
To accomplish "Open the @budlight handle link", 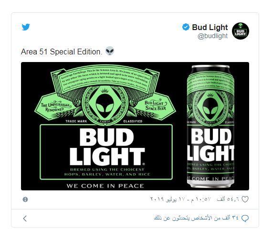I will (212, 36).
